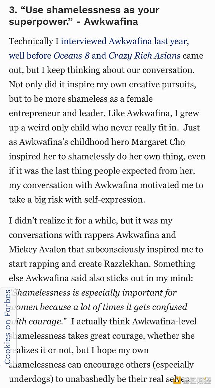Image resolution: width=215 pixels, height=388 pixels.
Task: Click the word 'underdogs)' on last line
Action: tap(30, 379)
